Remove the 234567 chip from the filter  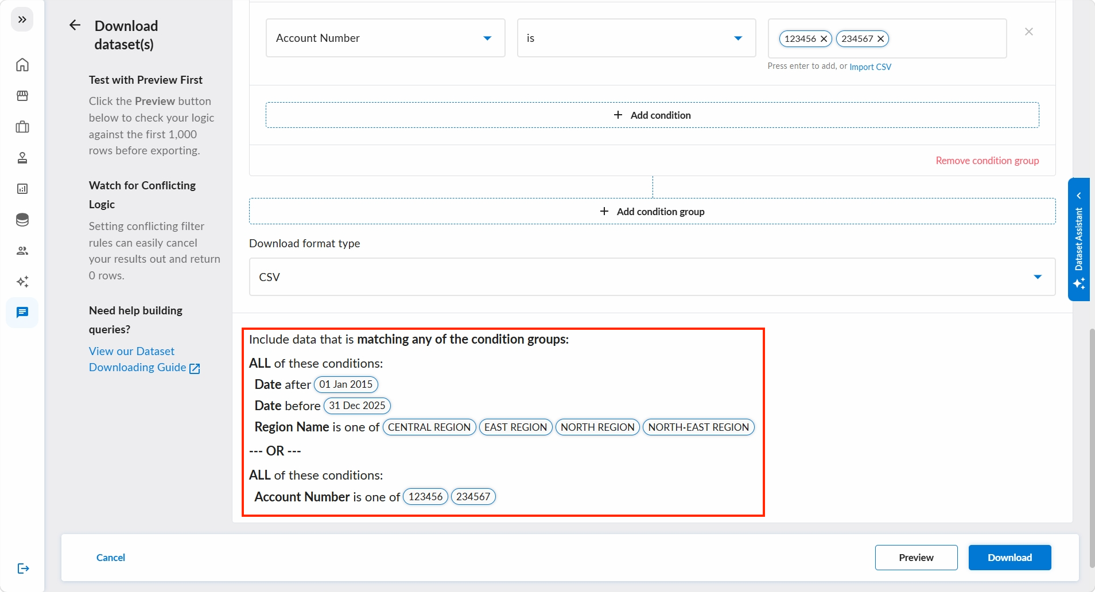pos(880,39)
